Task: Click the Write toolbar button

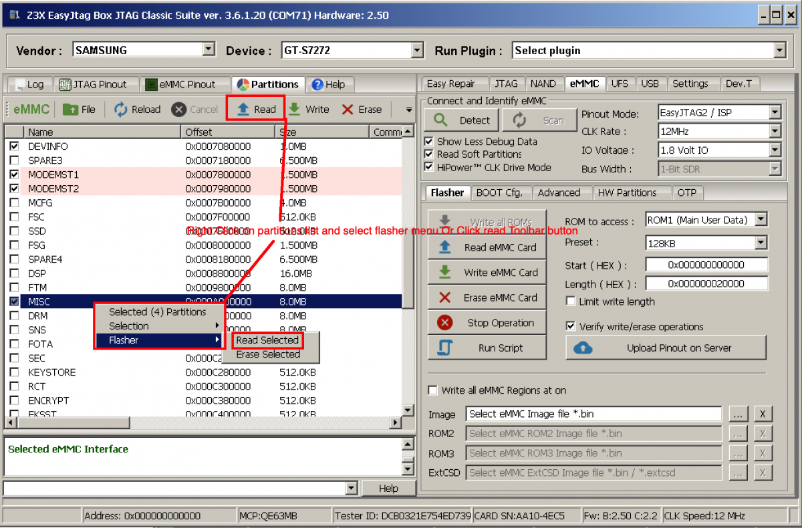Action: pyautogui.click(x=309, y=110)
